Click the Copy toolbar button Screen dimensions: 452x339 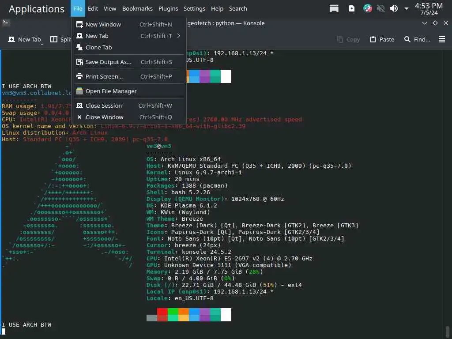[349, 39]
